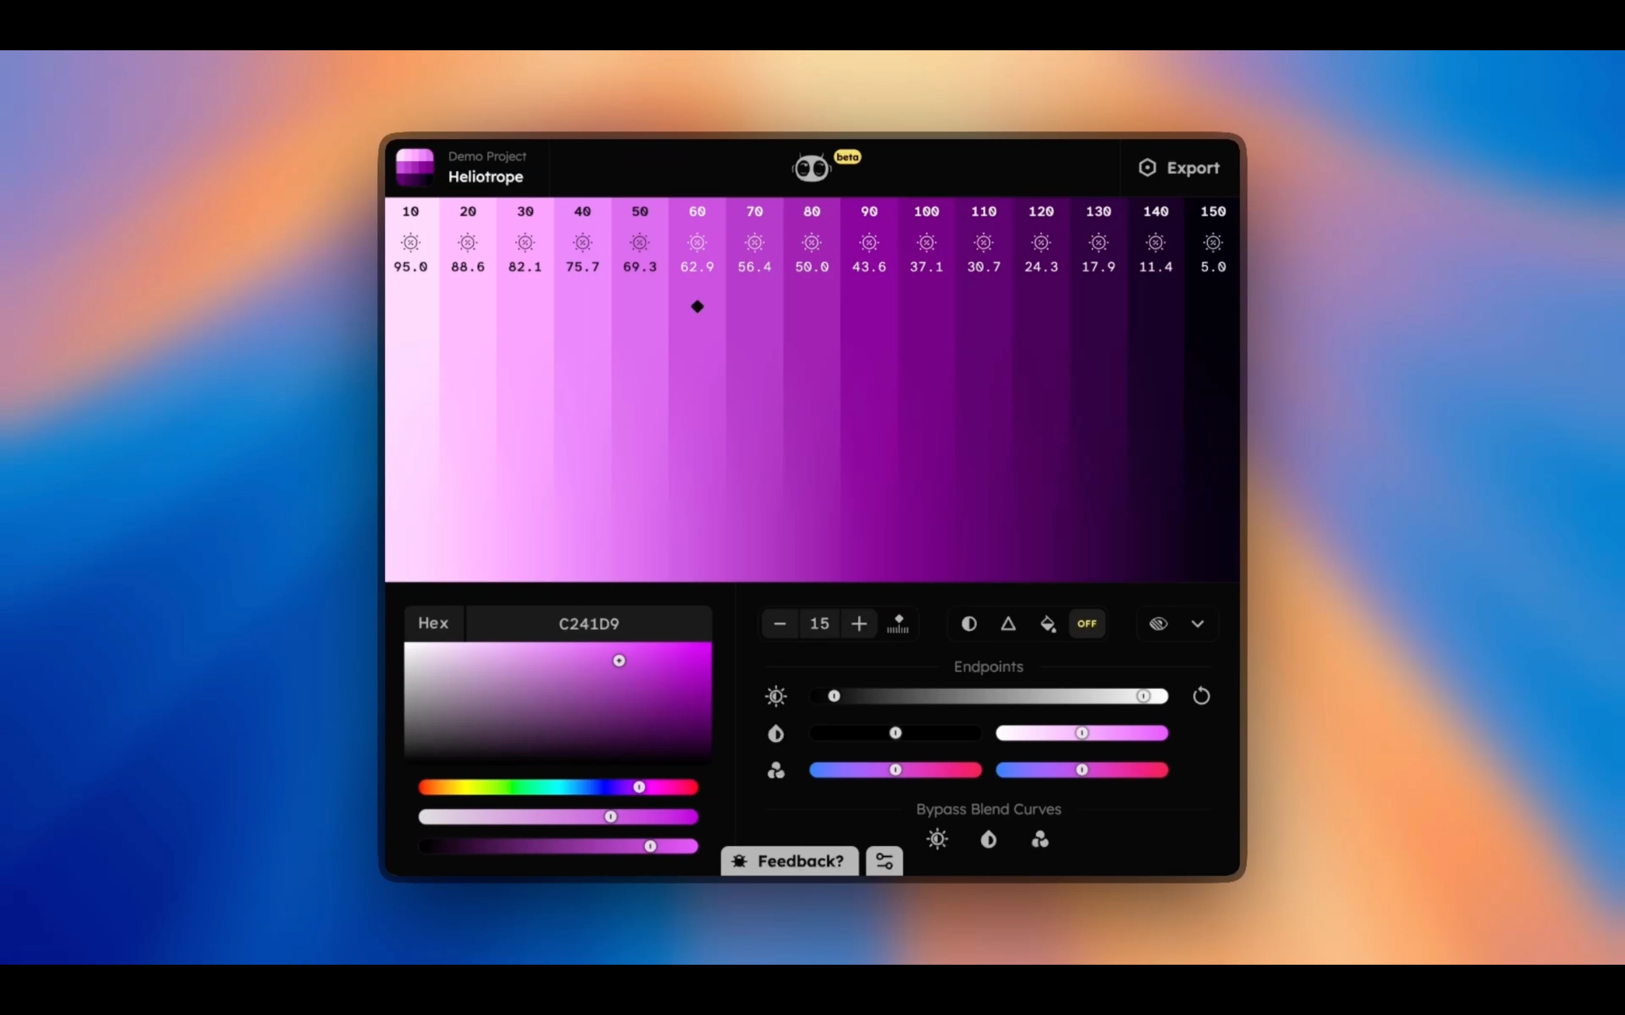The height and width of the screenshot is (1015, 1625).
Task: Toggle the OFF switch
Action: point(1086,623)
